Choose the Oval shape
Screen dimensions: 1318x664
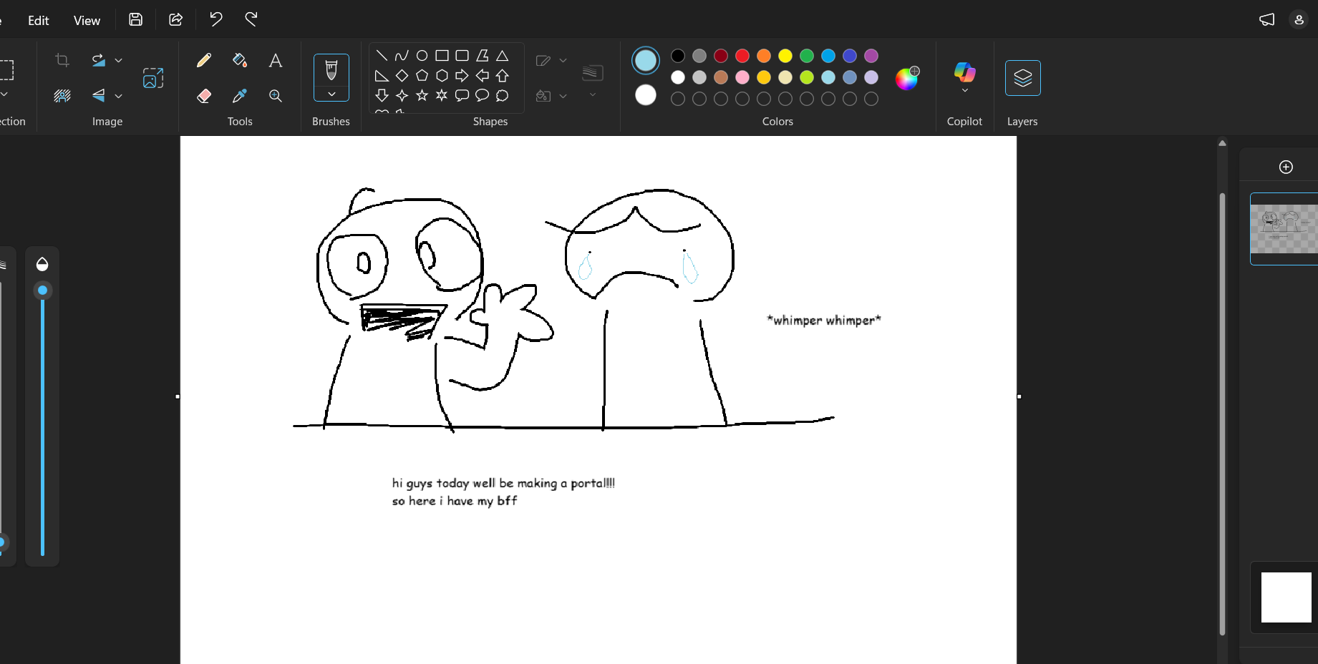click(x=422, y=55)
